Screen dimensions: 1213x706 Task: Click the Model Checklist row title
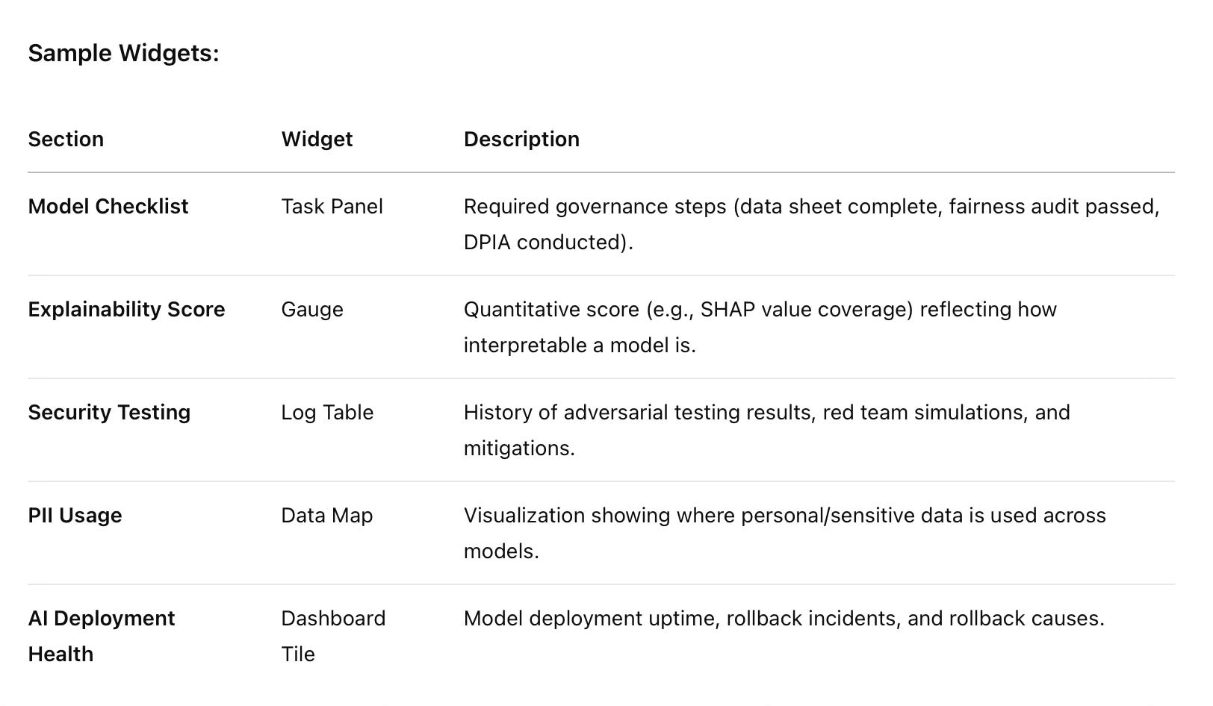pos(108,206)
